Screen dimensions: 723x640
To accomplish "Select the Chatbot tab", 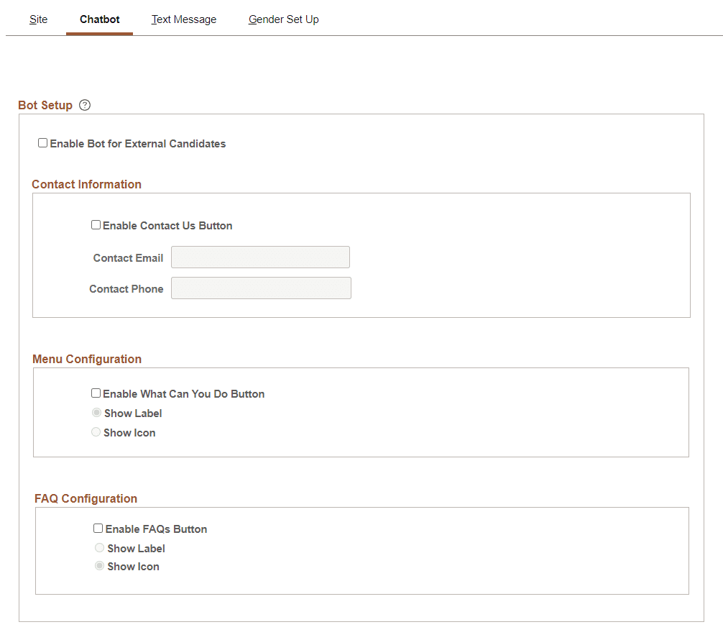I will 99,19.
